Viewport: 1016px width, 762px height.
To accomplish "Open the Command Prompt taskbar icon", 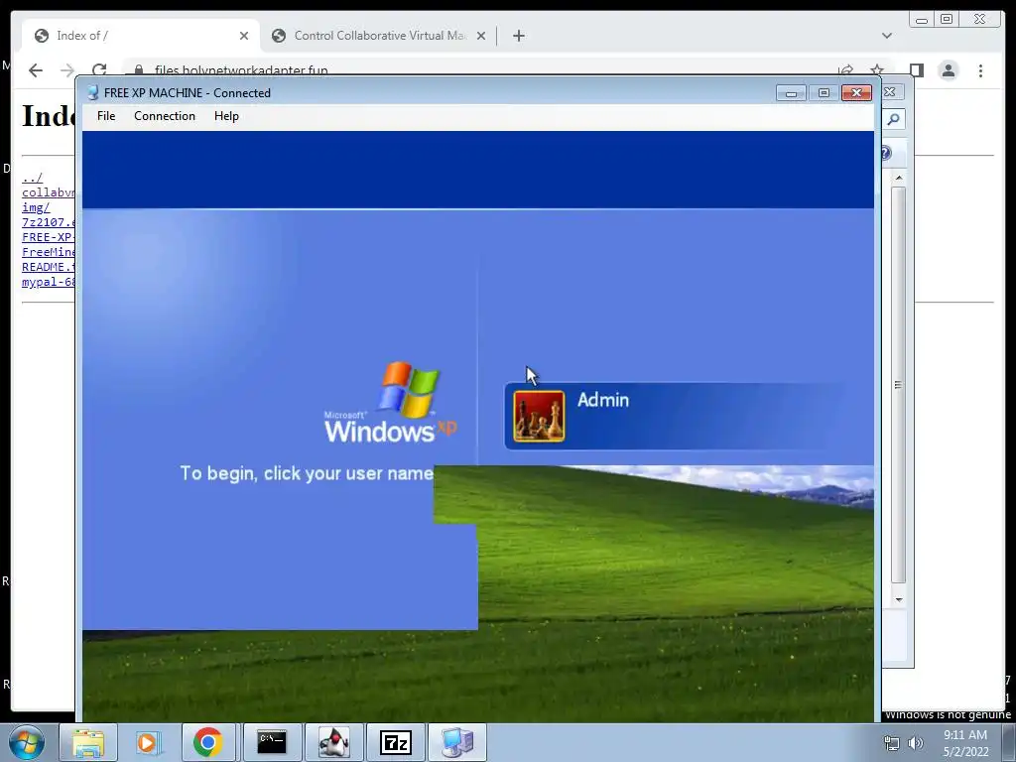I will click(x=272, y=742).
